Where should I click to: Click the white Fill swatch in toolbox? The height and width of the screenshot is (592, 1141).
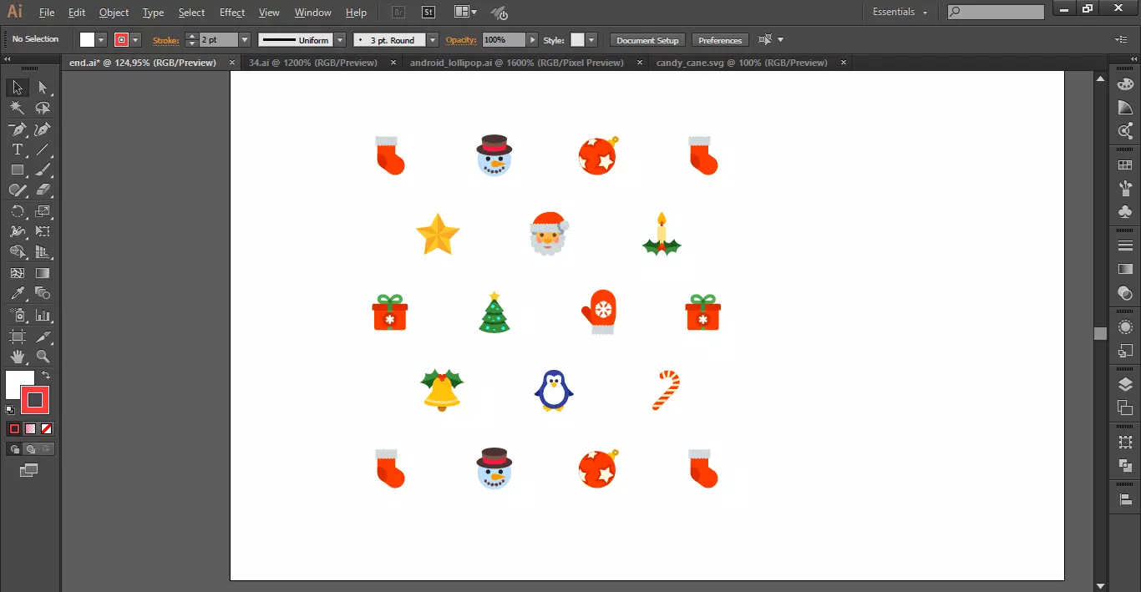(16, 382)
